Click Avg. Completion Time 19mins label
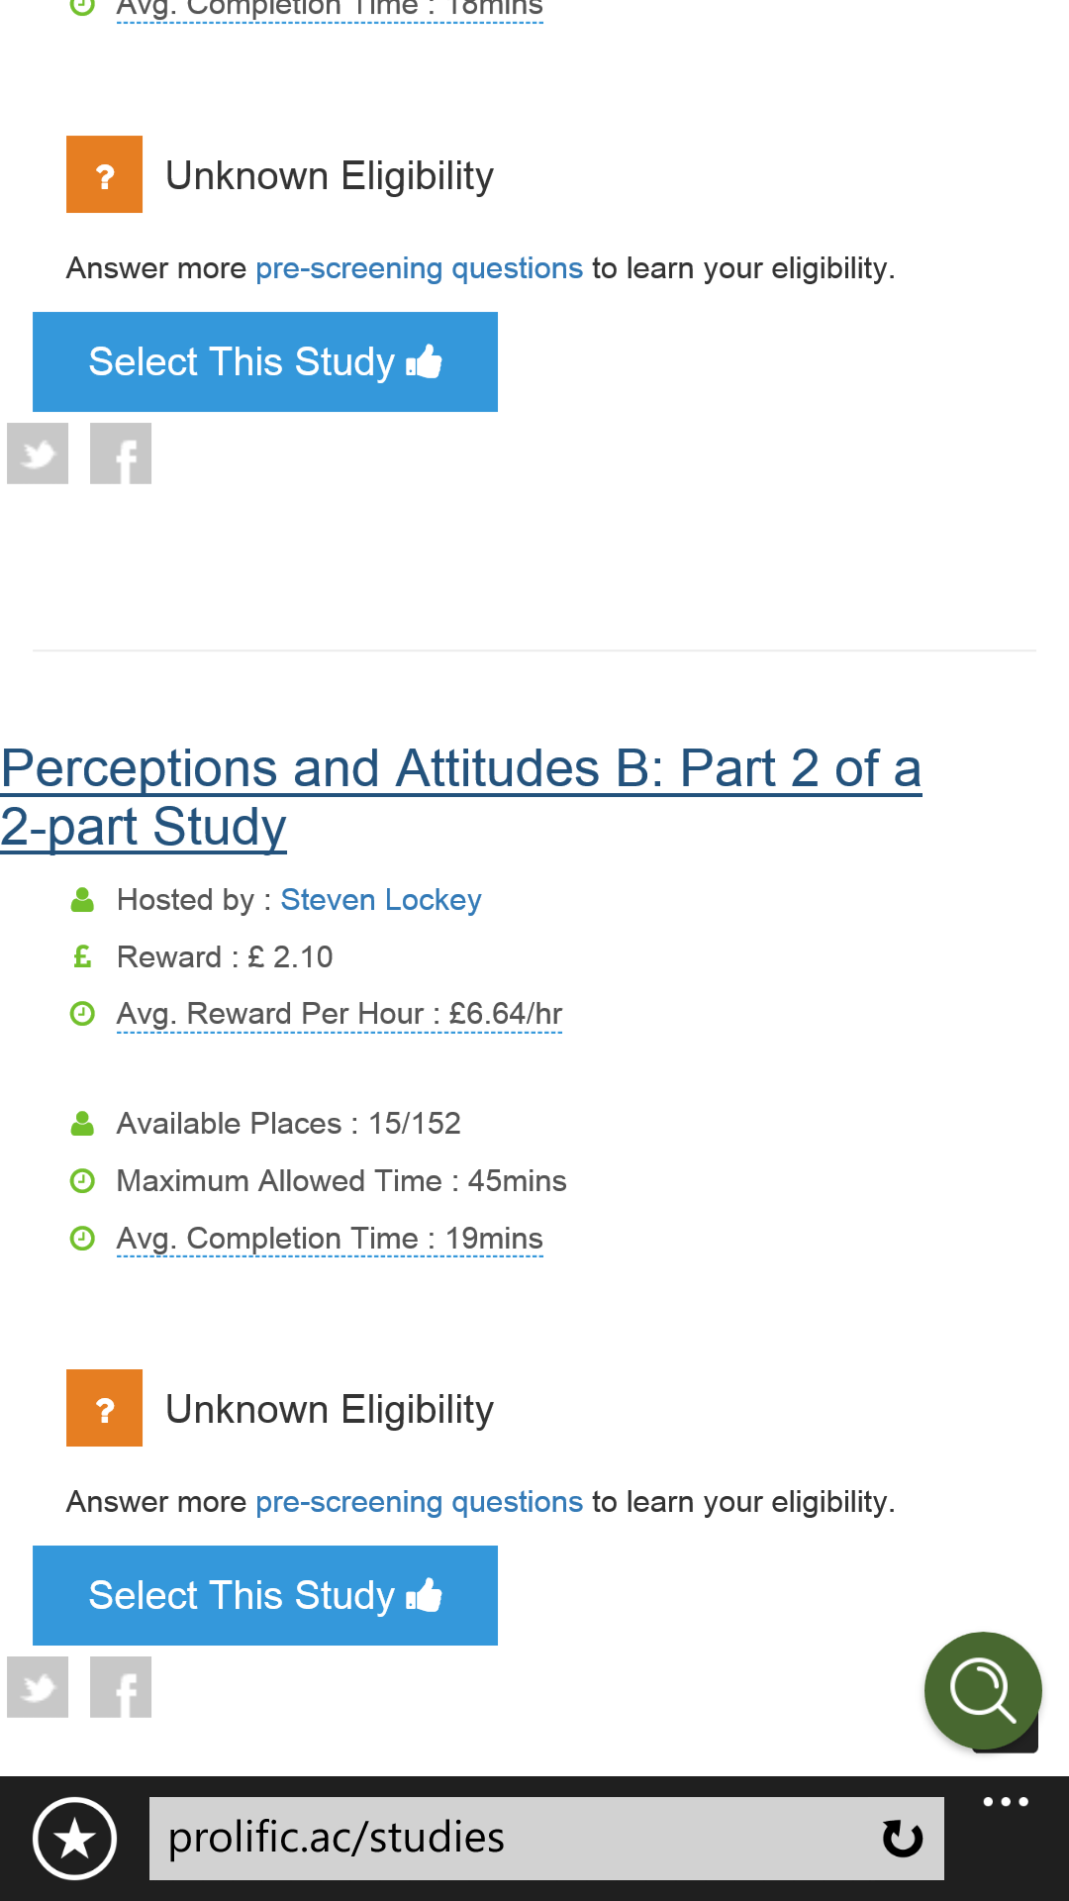 click(330, 1239)
